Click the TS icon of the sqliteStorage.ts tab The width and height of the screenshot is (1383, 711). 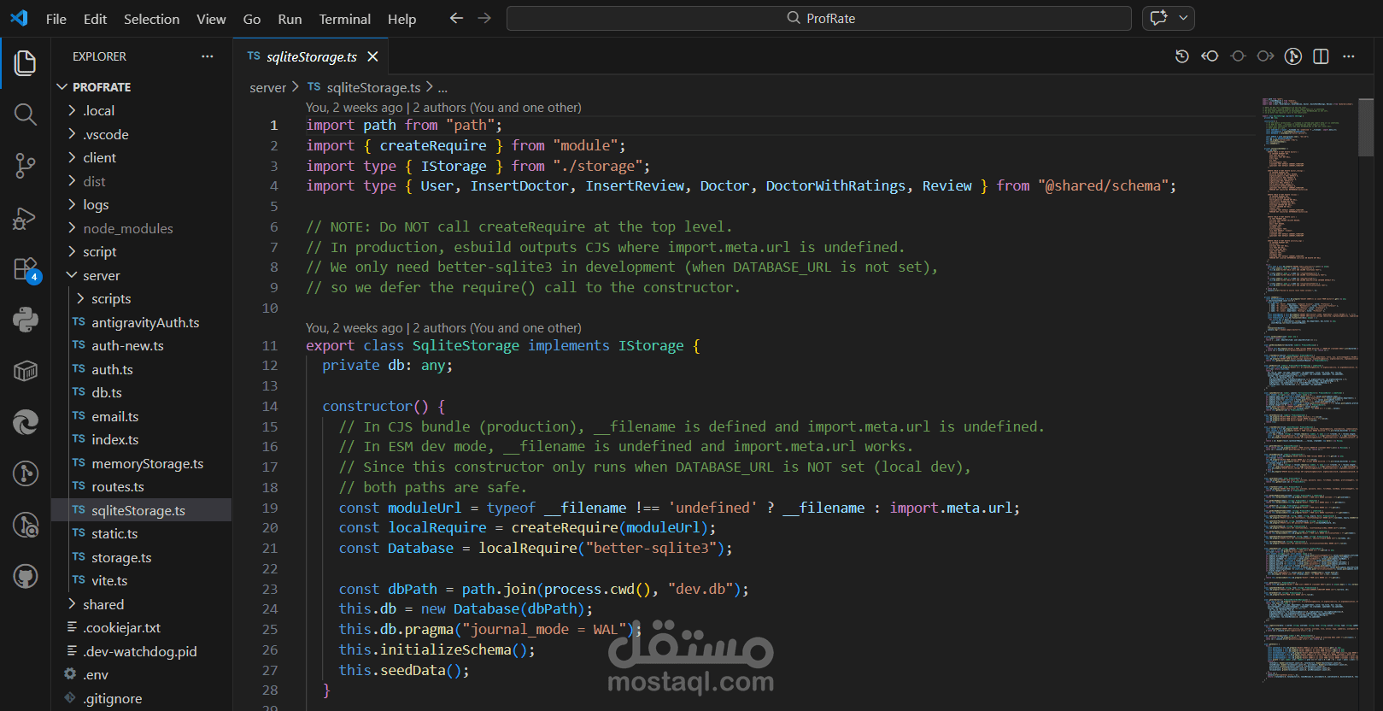(254, 56)
